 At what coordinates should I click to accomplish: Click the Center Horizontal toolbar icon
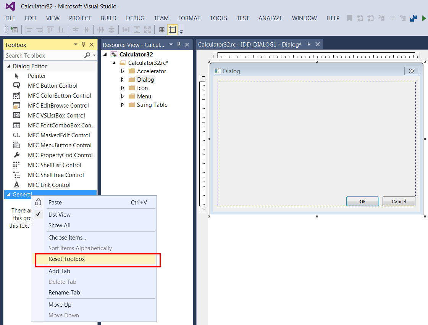click(86, 30)
